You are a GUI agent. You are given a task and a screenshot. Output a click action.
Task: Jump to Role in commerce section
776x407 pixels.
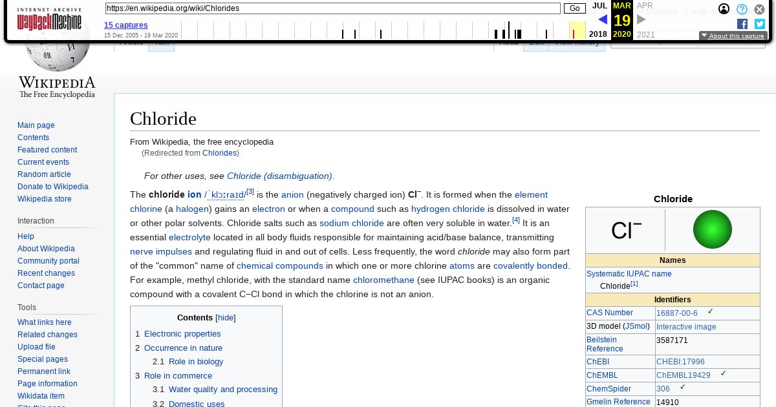(178, 375)
